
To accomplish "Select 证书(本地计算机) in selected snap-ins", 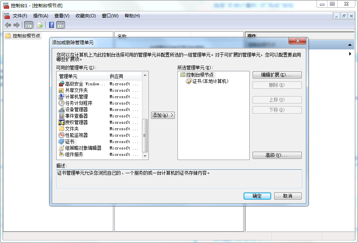I will coord(210,81).
